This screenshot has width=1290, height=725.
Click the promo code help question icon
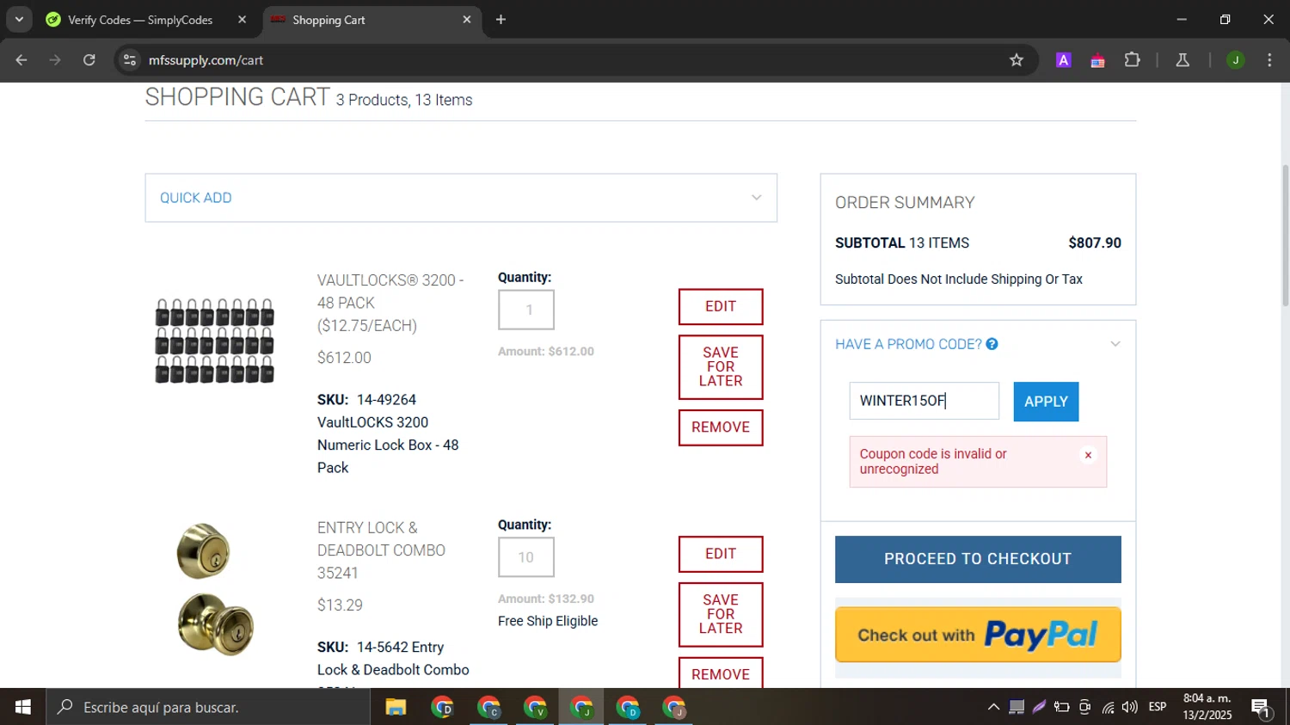click(x=992, y=344)
